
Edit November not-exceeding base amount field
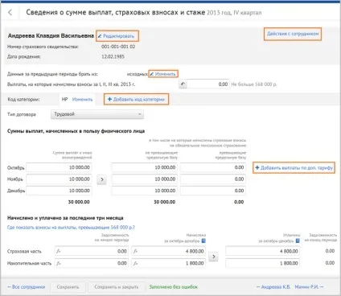[145, 179]
